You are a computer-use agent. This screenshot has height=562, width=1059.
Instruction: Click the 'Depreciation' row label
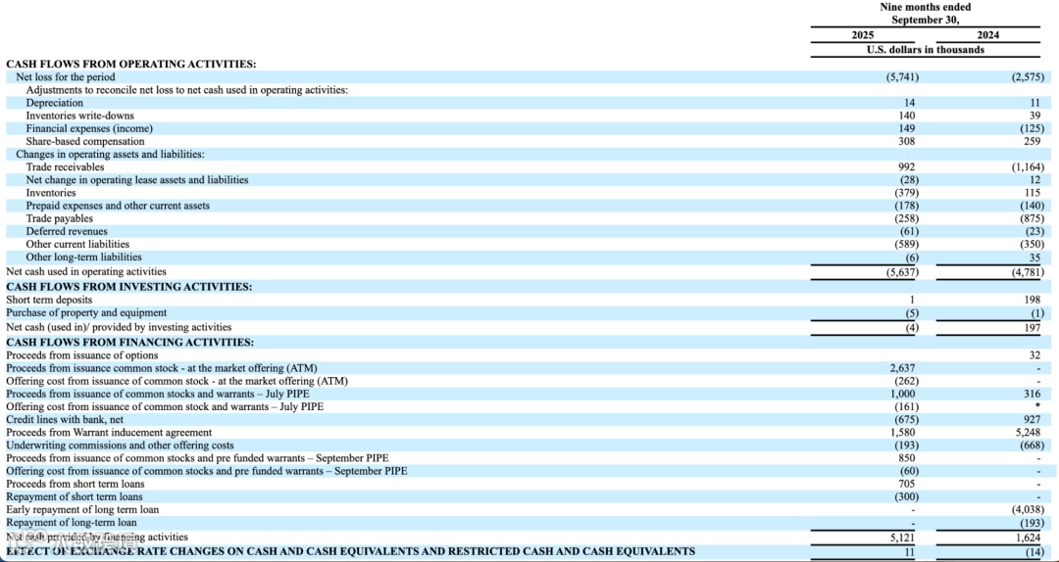coord(55,103)
